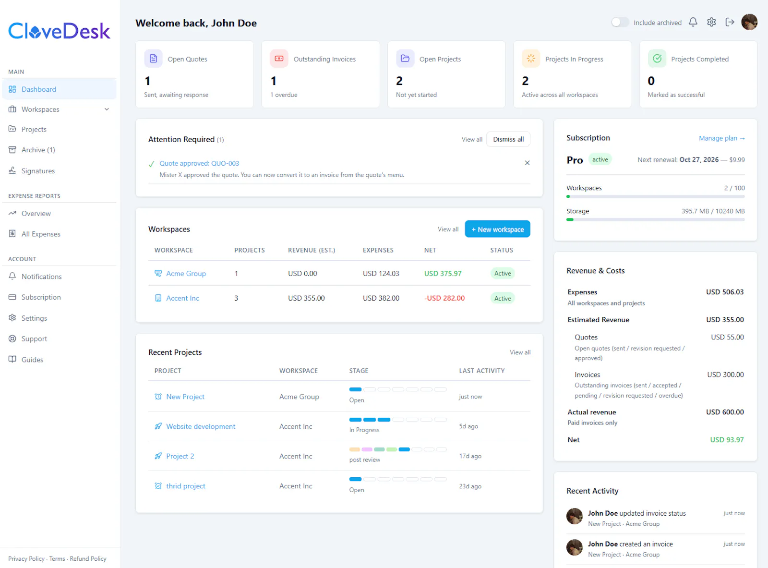The height and width of the screenshot is (568, 768).
Task: Dismiss the Quote approved notification with X
Action: pos(527,163)
